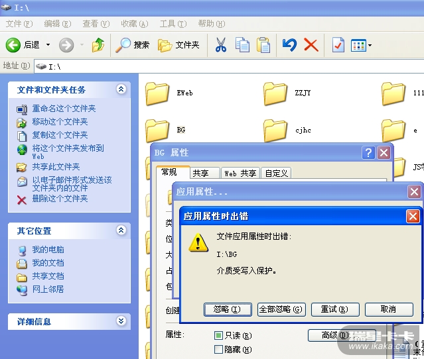Toggle the 隐藏(H) checkbox
The width and height of the screenshot is (424, 359).
[x=218, y=350]
